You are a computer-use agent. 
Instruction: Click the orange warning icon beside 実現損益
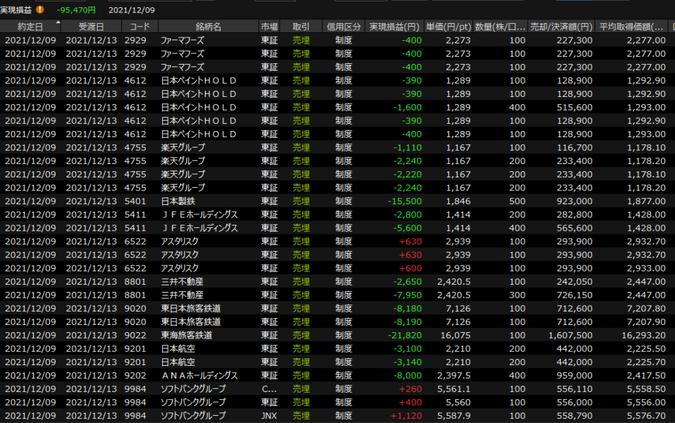(41, 10)
